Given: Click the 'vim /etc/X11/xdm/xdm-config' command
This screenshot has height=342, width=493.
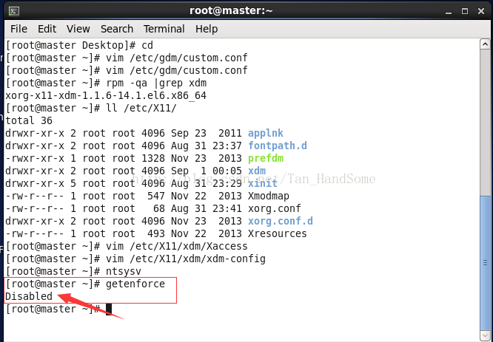Looking at the screenshot, I should coord(186,259).
